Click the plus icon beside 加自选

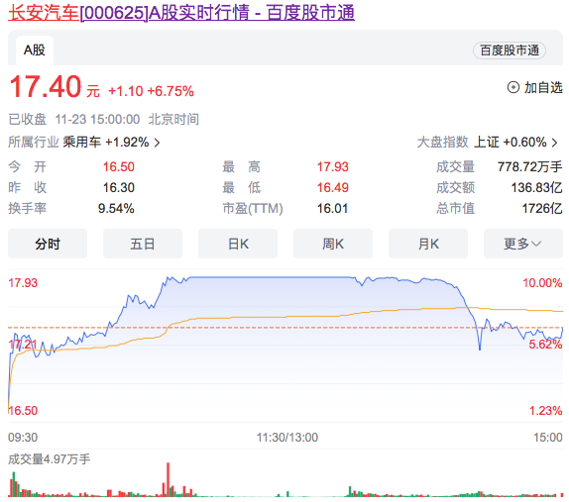click(513, 87)
